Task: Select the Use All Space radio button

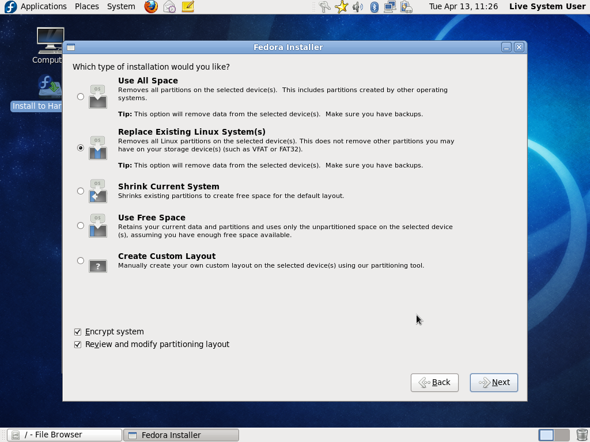Action: coord(81,97)
